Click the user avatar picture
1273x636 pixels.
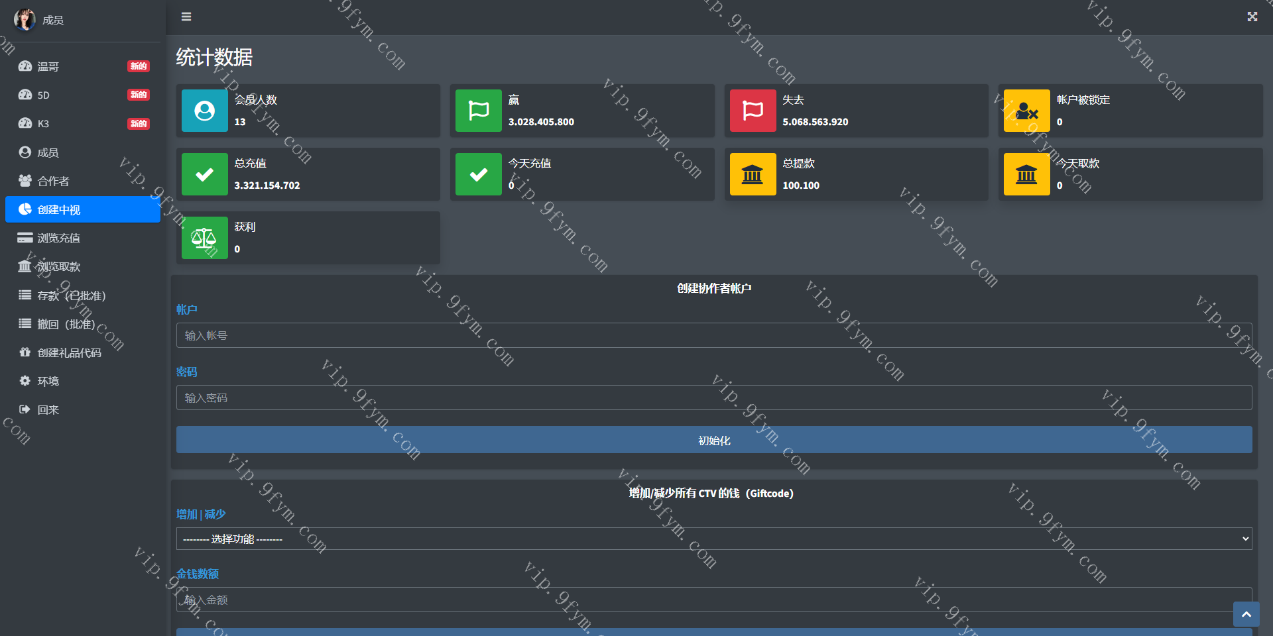pos(25,19)
